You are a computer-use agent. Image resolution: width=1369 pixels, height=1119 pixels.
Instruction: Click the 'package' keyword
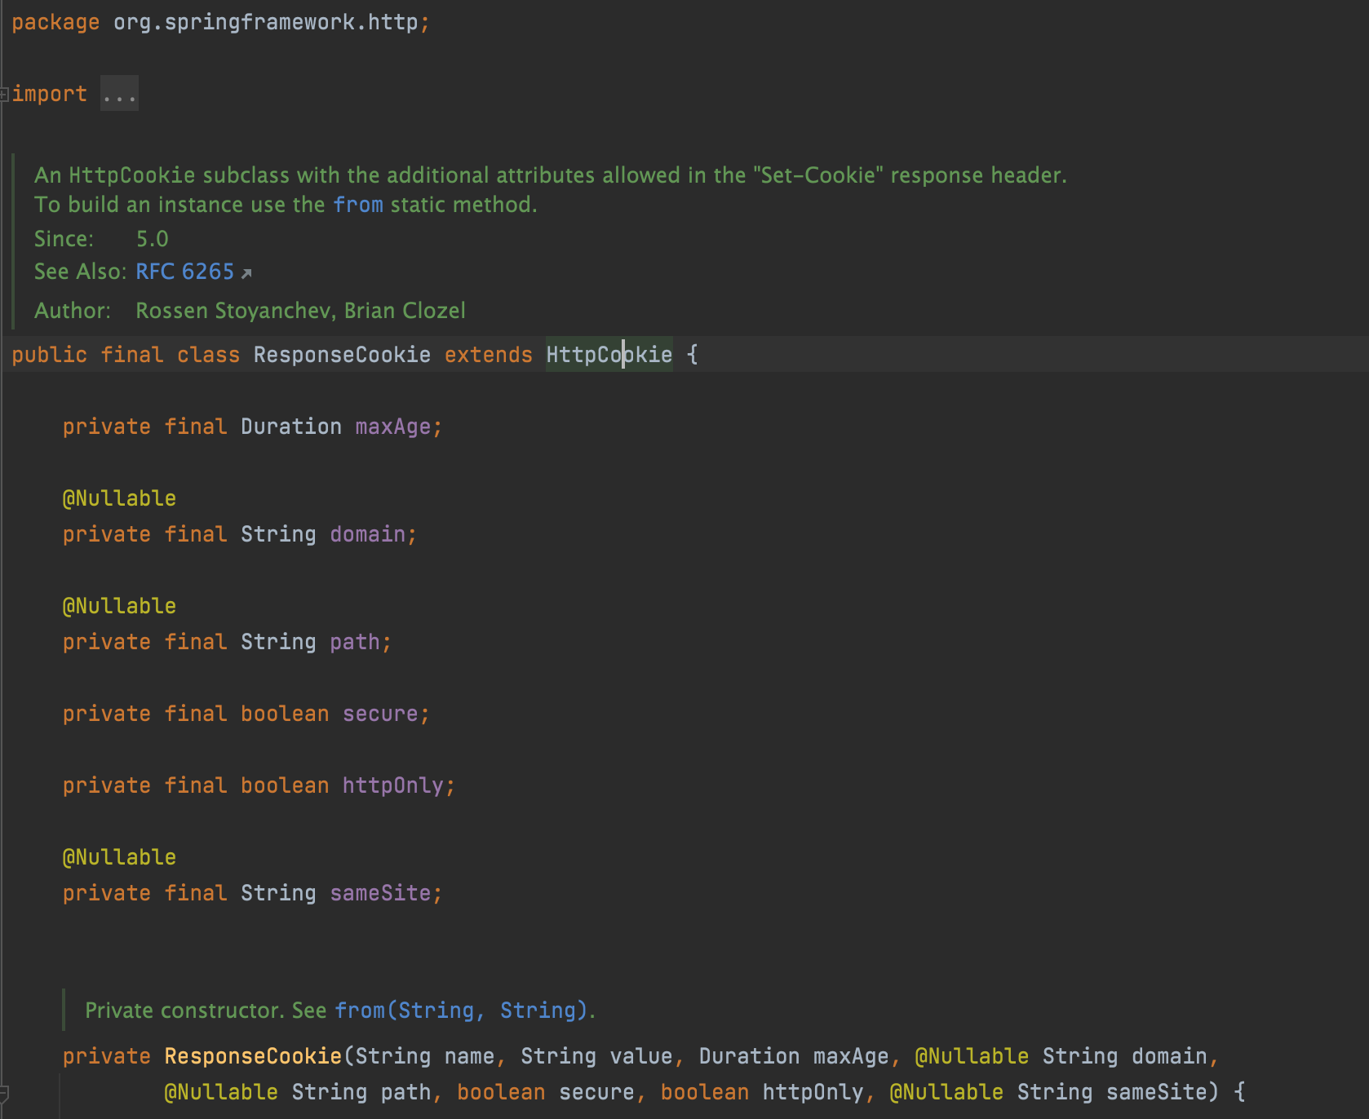(x=55, y=22)
